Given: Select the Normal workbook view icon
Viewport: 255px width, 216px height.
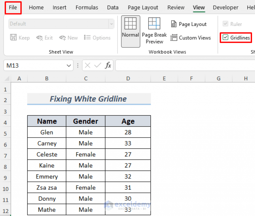Looking at the screenshot, I should (x=130, y=32).
